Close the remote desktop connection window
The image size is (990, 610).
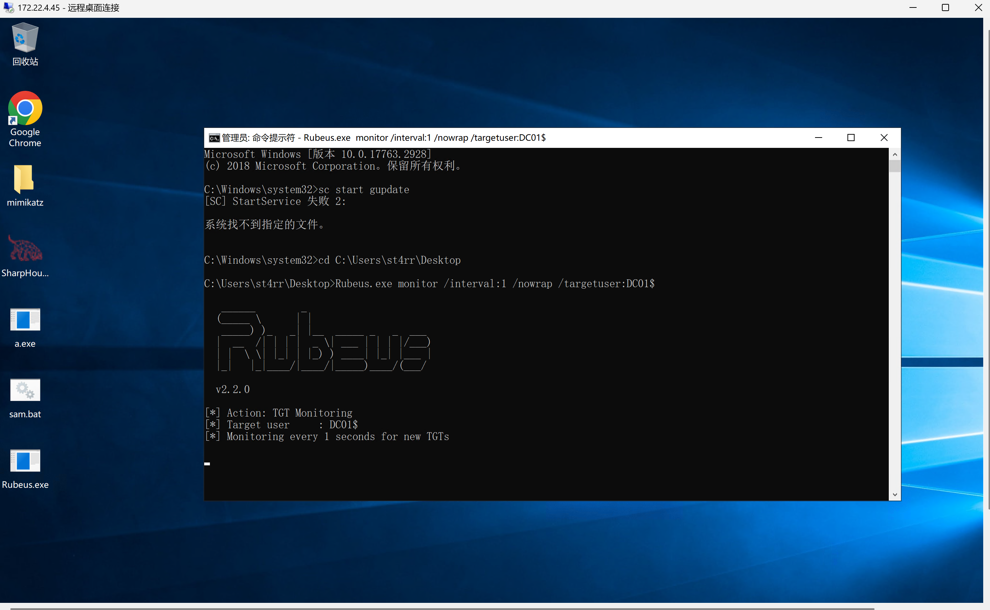point(978,8)
